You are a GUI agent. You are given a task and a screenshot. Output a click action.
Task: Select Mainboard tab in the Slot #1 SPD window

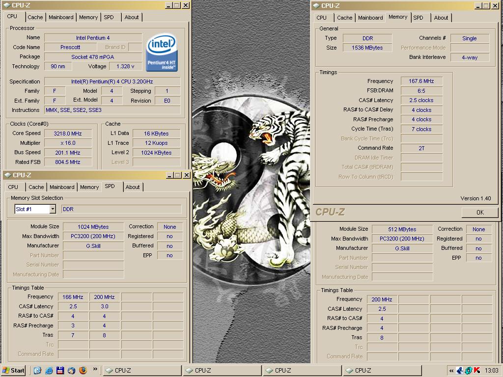62,187
